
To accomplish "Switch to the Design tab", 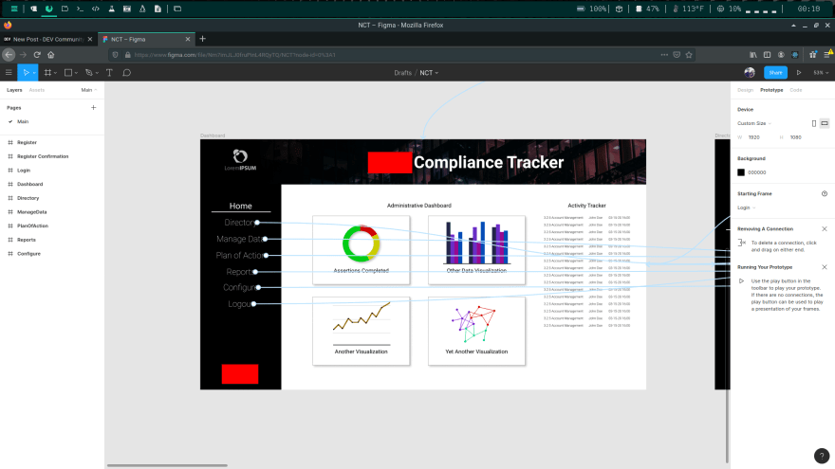I will [x=745, y=90].
